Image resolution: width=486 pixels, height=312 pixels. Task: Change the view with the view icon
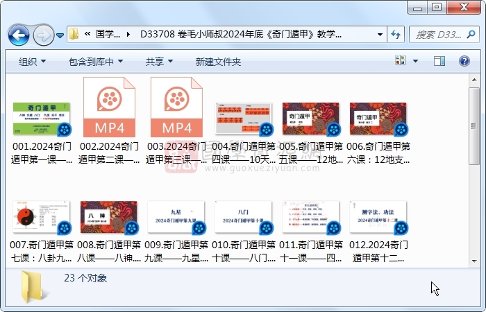(400, 60)
